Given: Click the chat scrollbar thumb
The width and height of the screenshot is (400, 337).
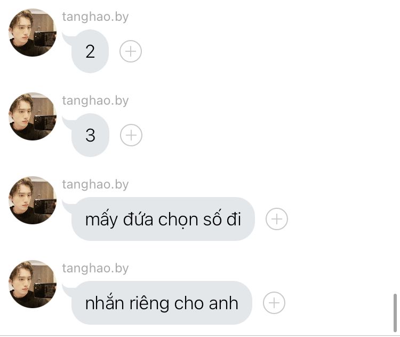Looking at the screenshot, I should (x=395, y=313).
